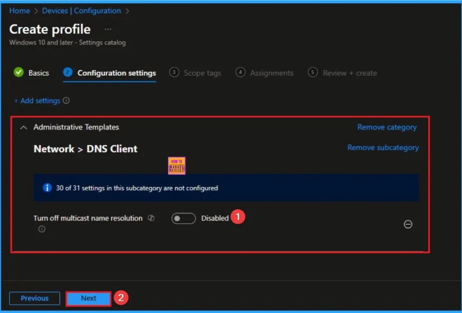462x313 pixels.
Task: Remove the multicast setting using the minus icon
Action: point(408,224)
